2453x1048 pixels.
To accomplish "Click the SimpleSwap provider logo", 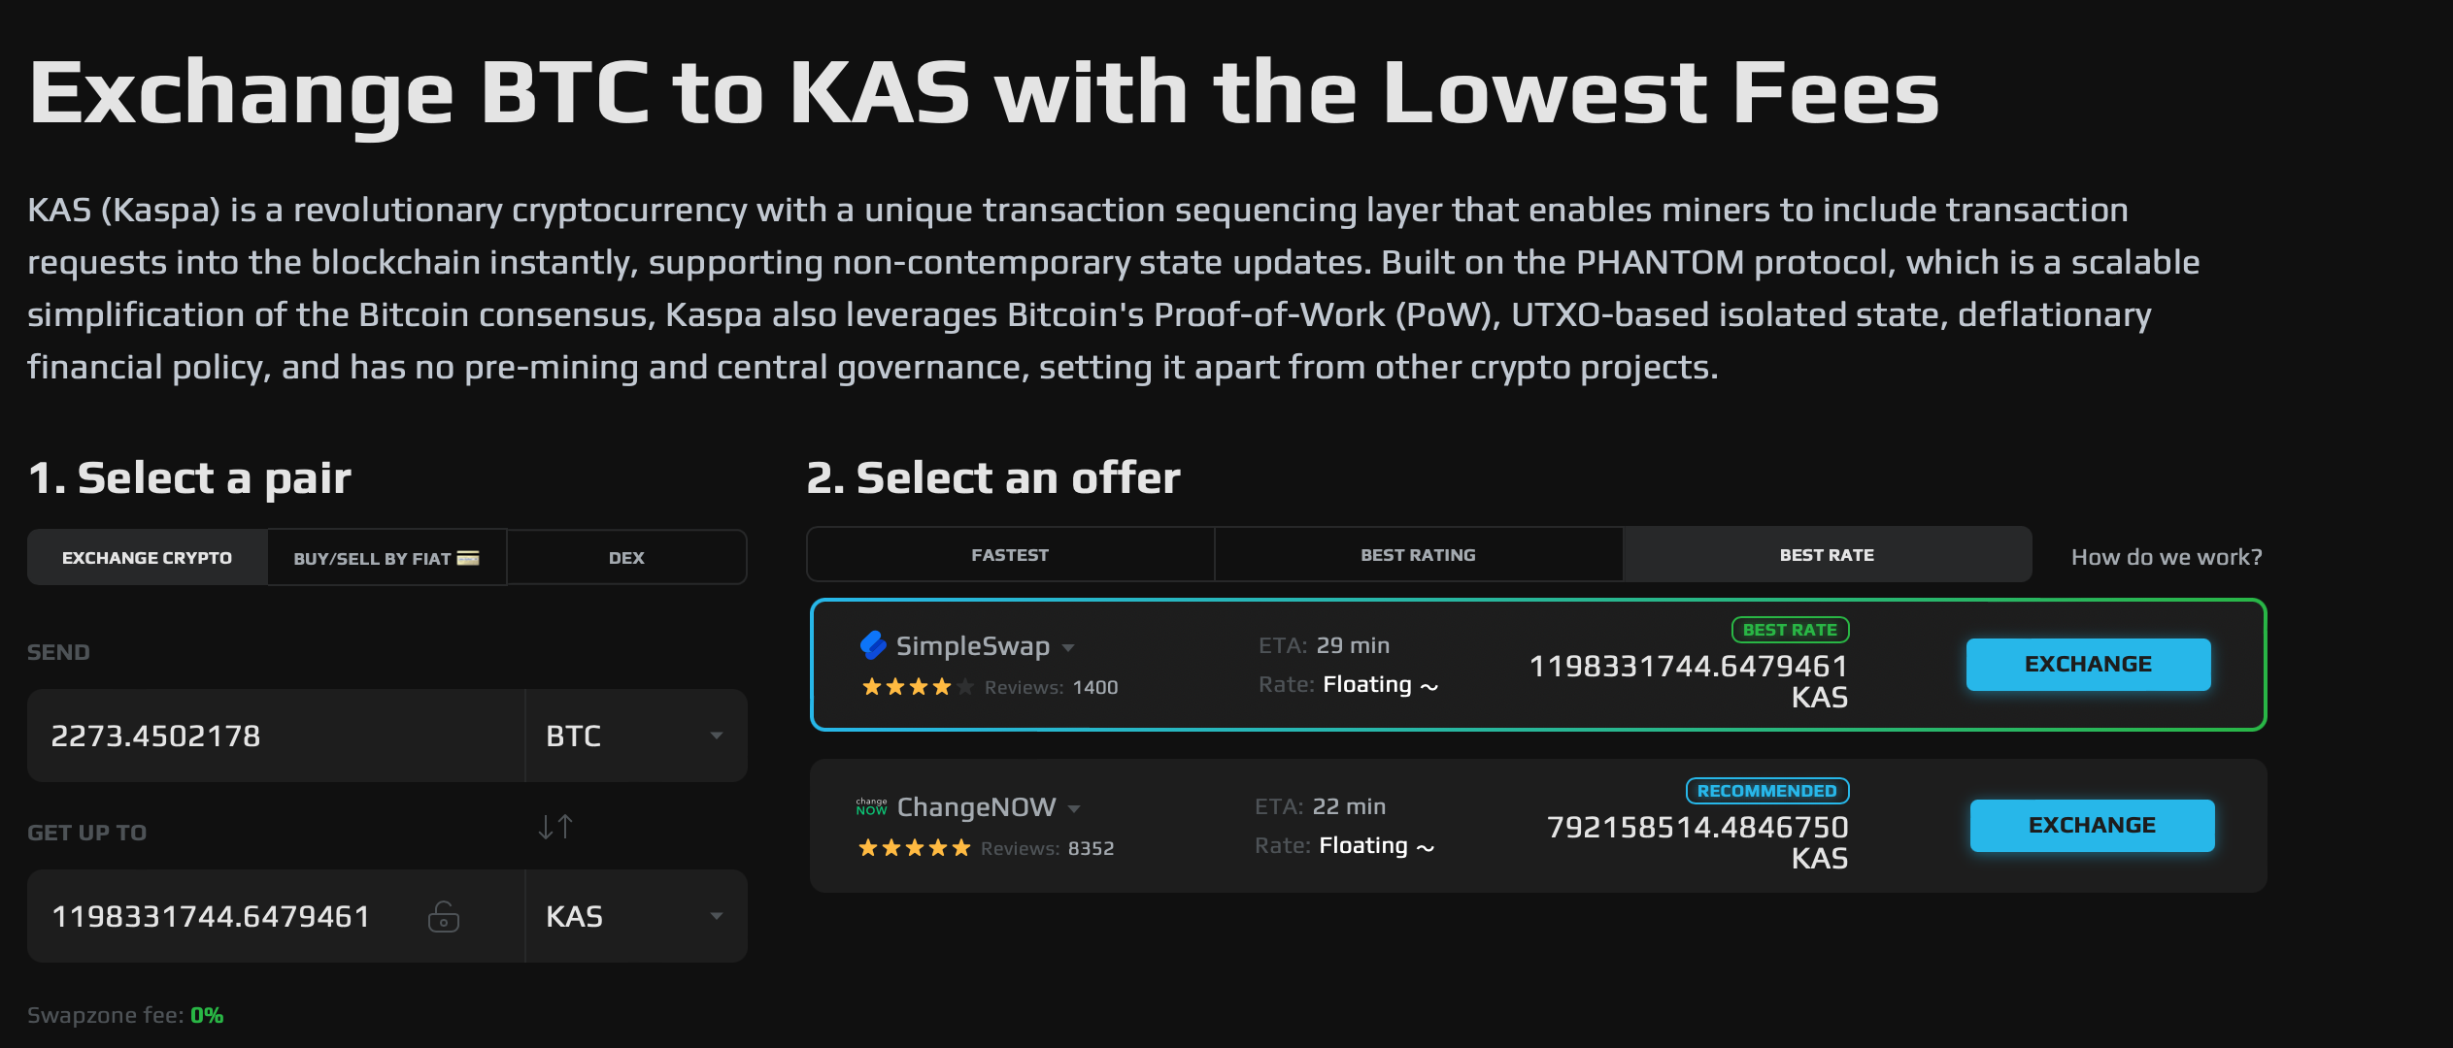I will tap(872, 645).
